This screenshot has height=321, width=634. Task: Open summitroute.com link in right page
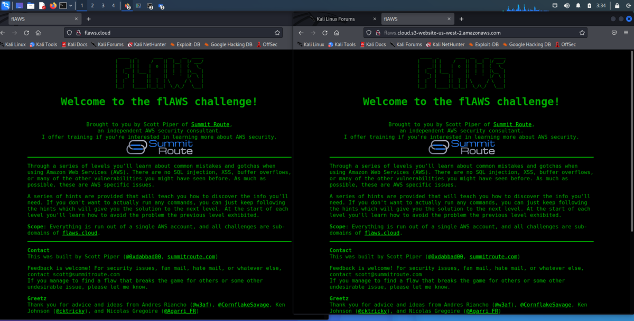tap(493, 257)
